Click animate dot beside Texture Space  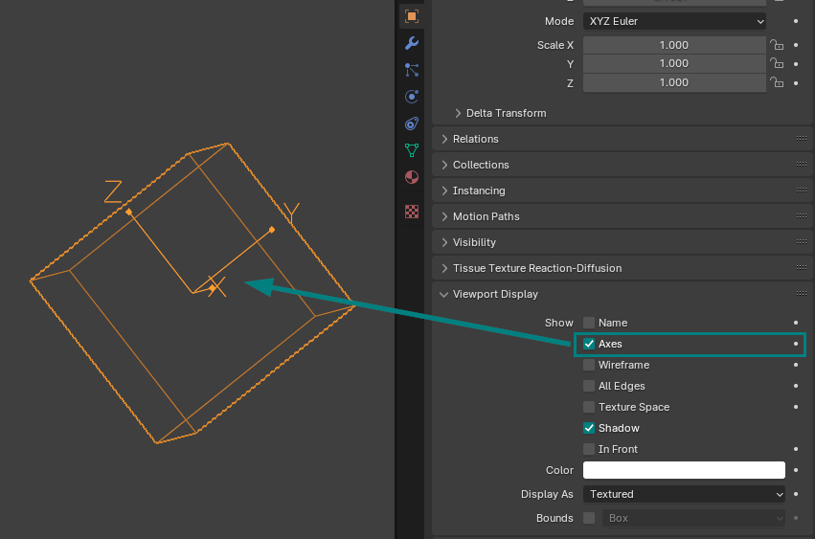point(796,407)
